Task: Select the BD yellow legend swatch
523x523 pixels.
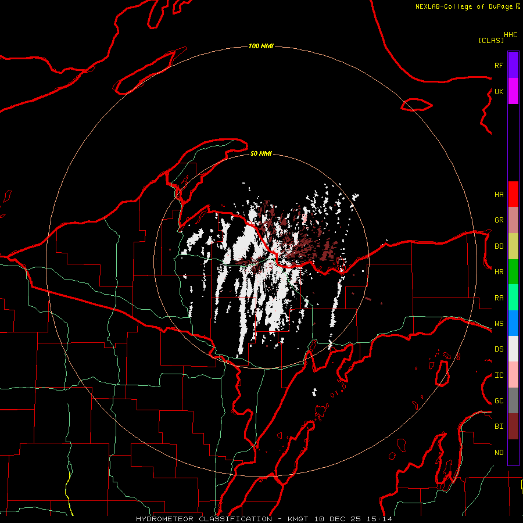Action: (x=513, y=246)
